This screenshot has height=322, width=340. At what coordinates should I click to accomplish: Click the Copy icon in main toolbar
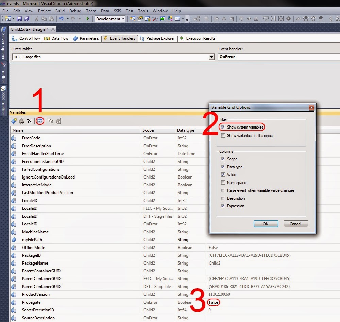pyautogui.click(x=44, y=19)
